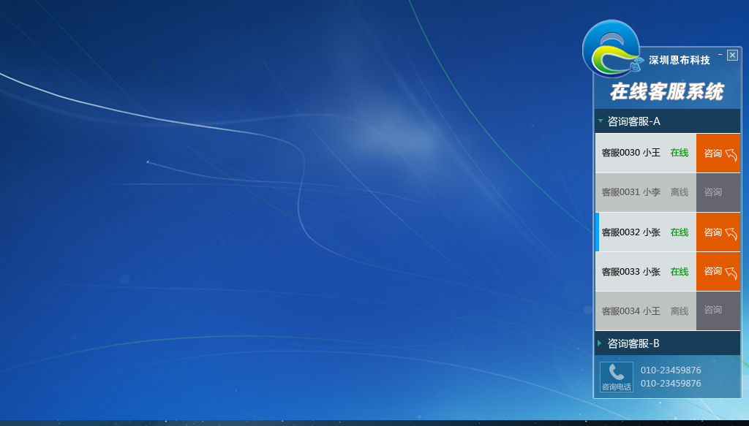The width and height of the screenshot is (749, 426).
Task: Expand the 咨询客服-B group arrow
Action: tap(600, 343)
